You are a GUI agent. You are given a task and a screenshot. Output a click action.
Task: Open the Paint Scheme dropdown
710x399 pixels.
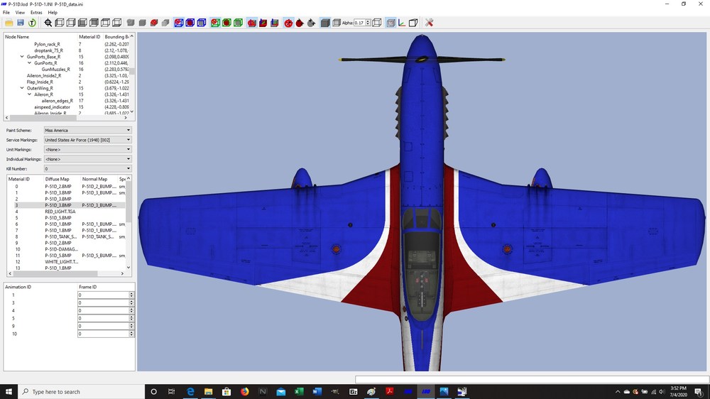[87, 130]
